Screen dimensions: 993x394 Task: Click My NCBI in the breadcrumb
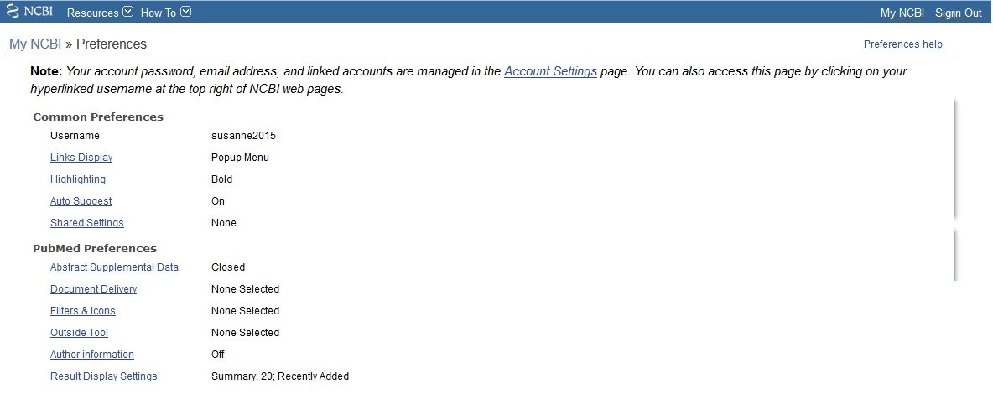point(35,44)
